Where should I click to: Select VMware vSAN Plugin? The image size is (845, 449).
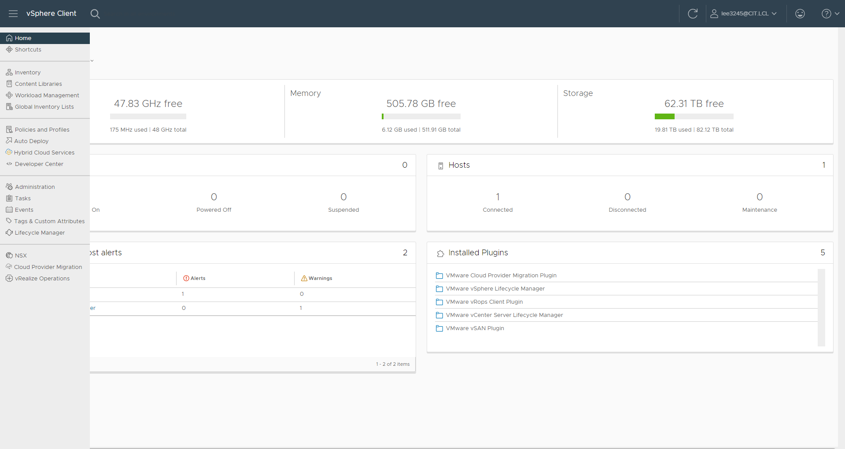[x=475, y=328]
